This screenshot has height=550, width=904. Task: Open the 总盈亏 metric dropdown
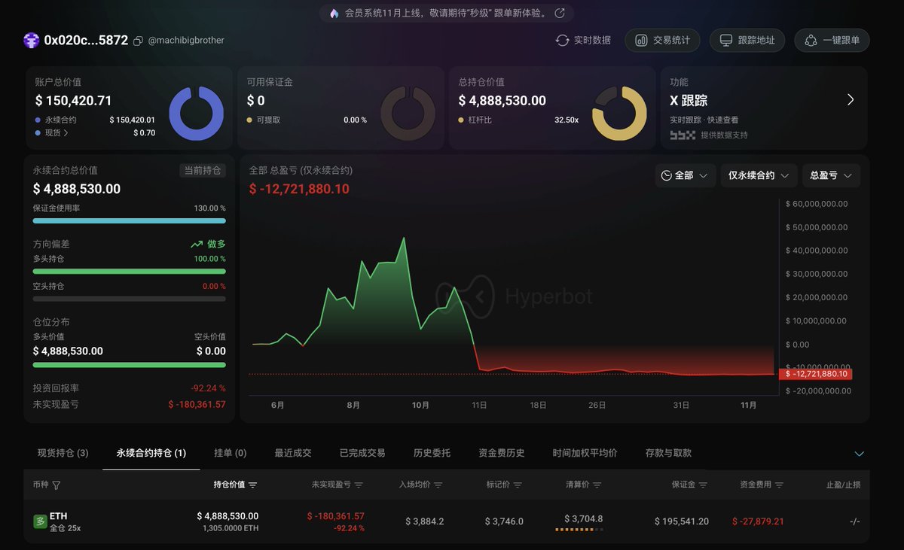click(831, 175)
